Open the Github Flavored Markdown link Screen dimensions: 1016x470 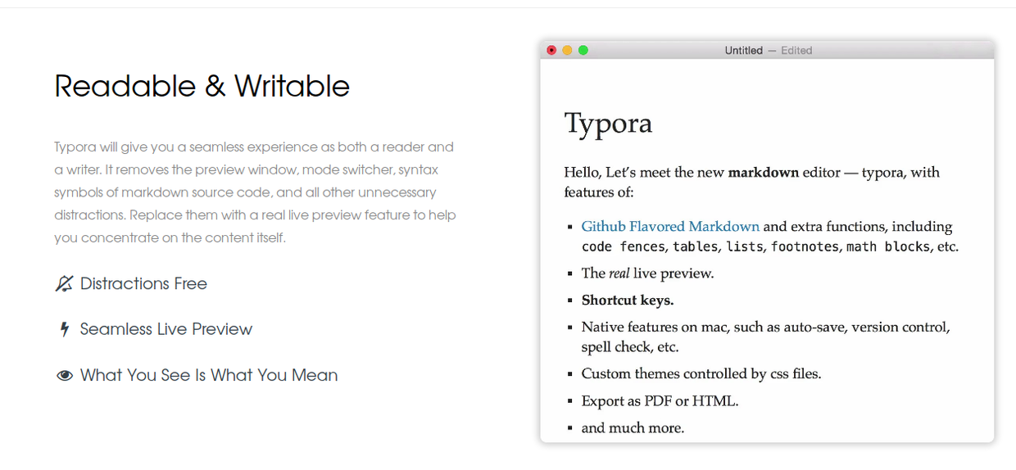click(x=670, y=227)
